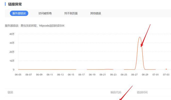Image resolution: width=171 pixels, height=100 pixels.
Task: Select the 服务器错误 tab
Action: pyautogui.click(x=19, y=13)
